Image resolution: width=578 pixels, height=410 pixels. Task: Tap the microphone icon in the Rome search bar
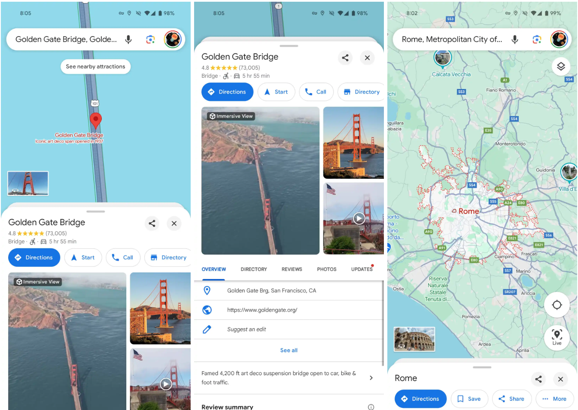pos(515,40)
